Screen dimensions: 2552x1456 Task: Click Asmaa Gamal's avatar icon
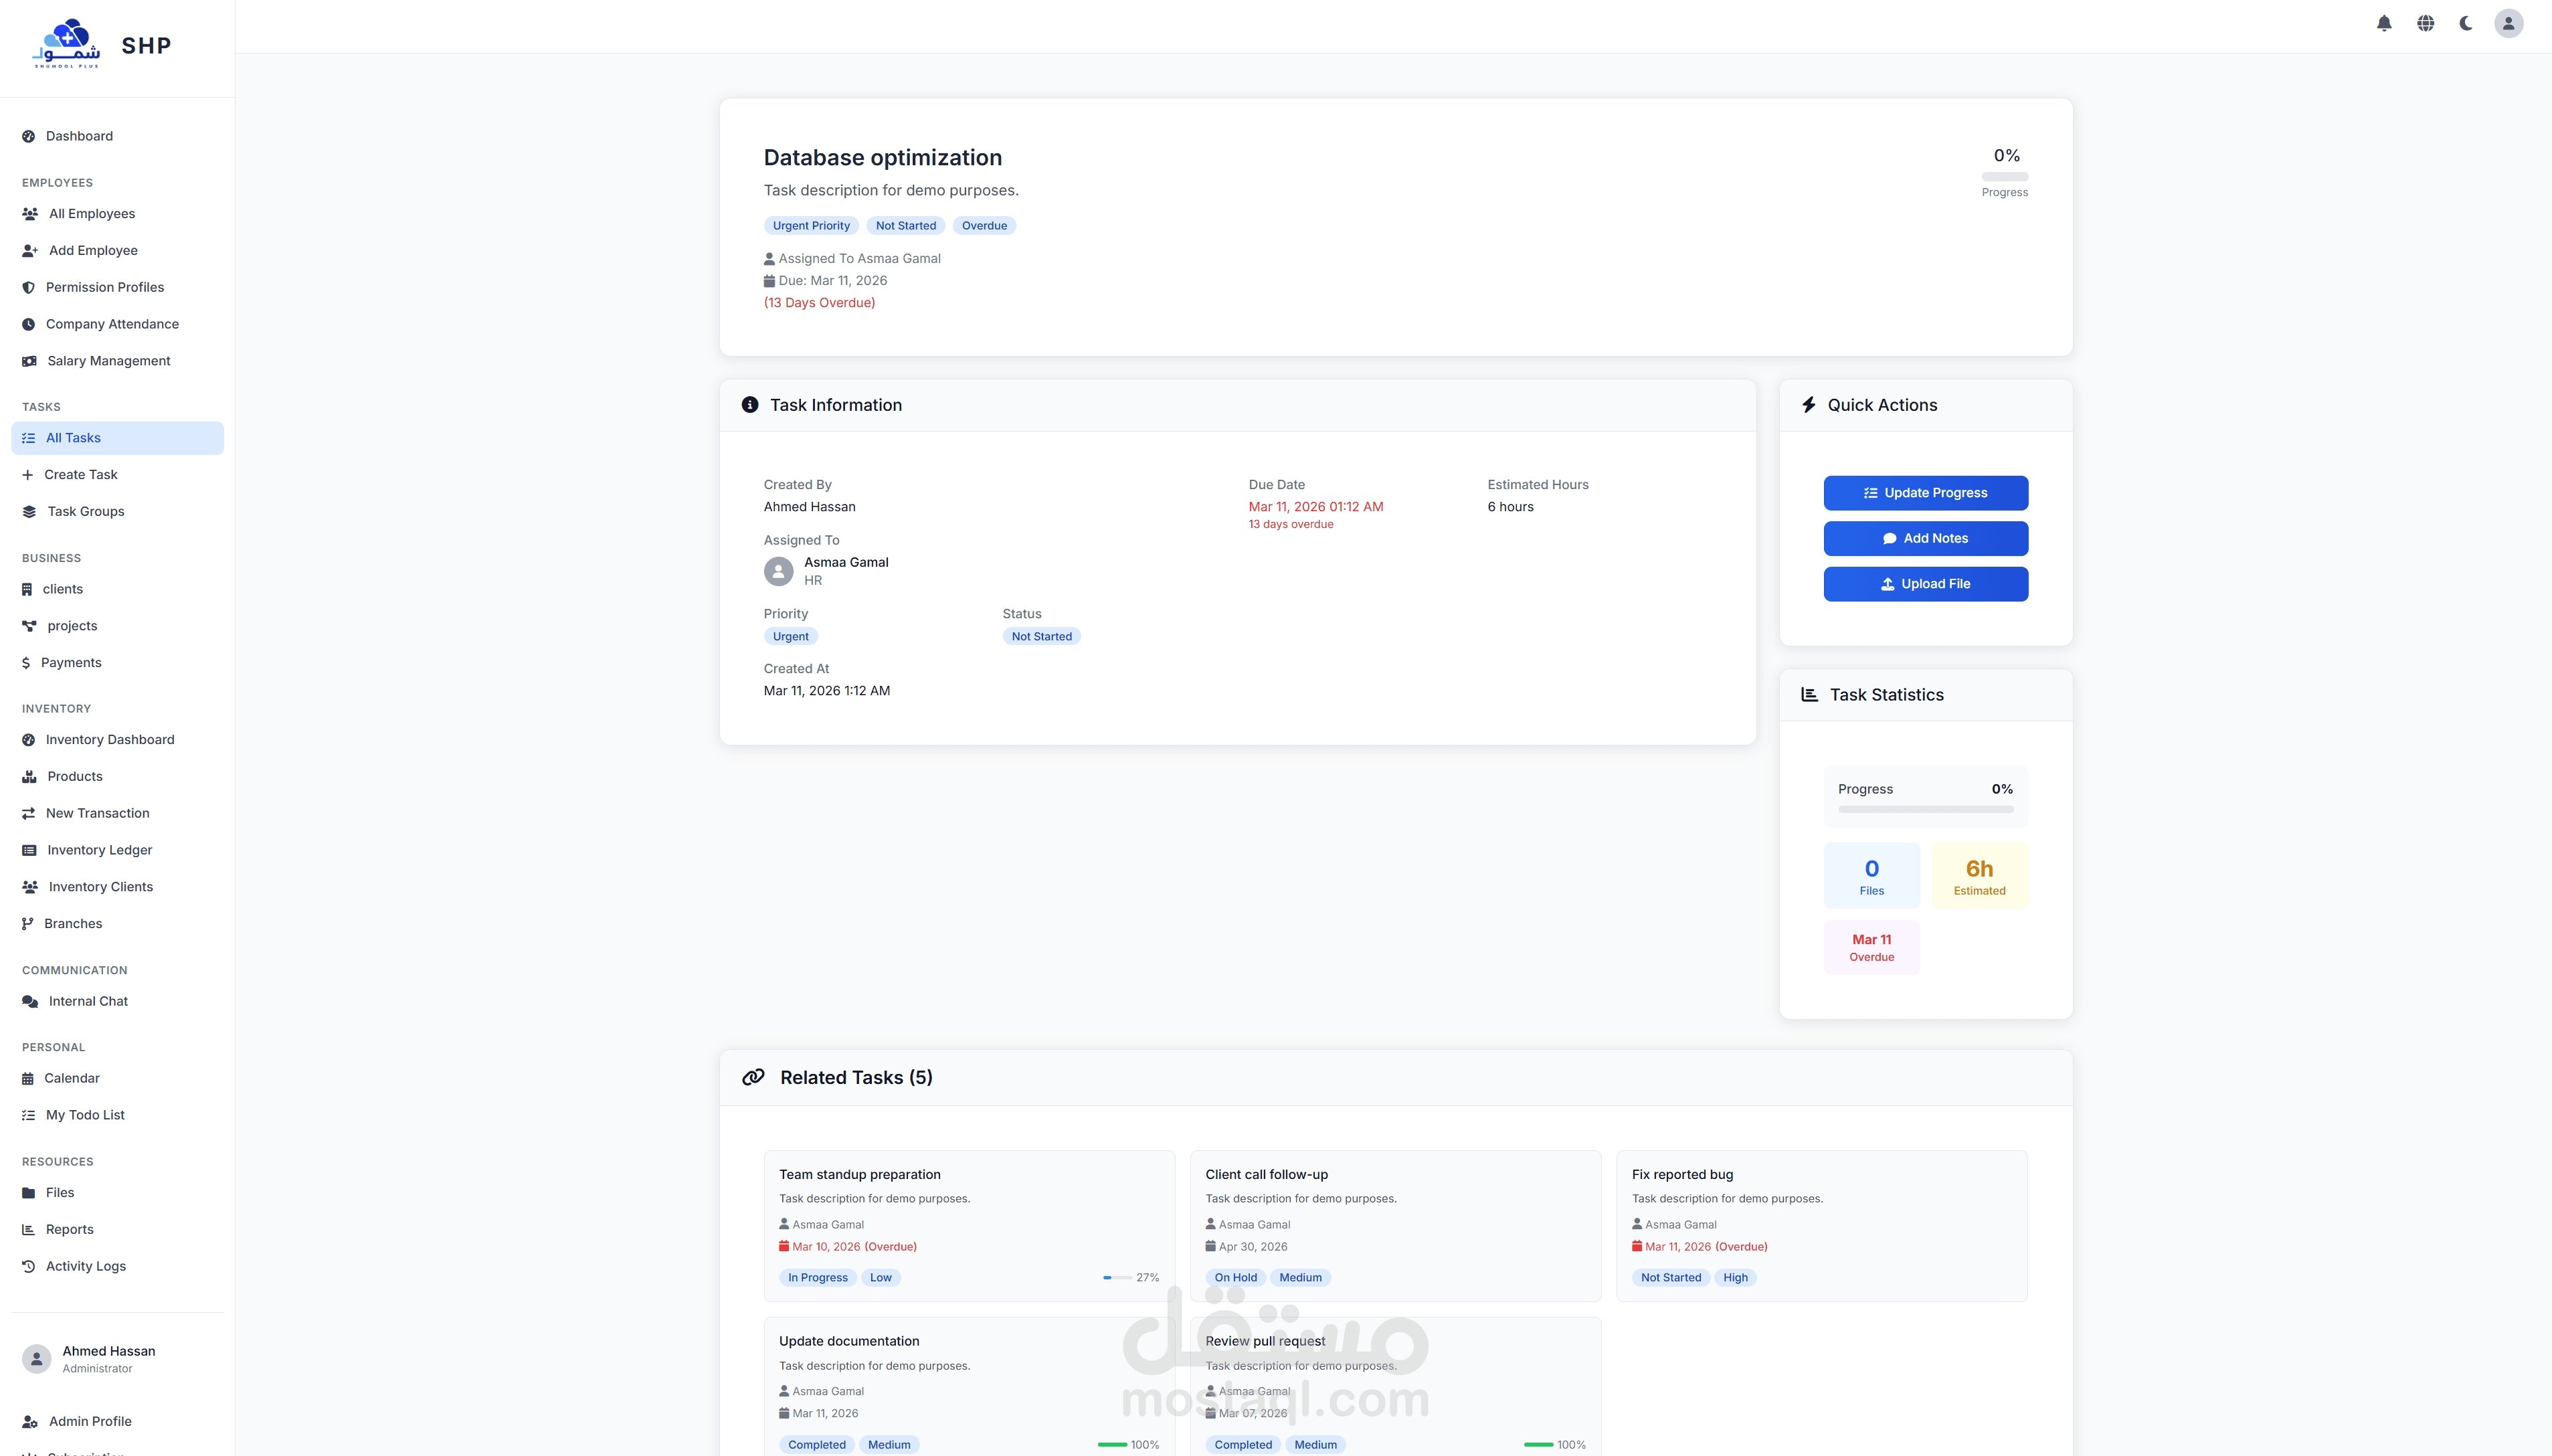click(778, 571)
